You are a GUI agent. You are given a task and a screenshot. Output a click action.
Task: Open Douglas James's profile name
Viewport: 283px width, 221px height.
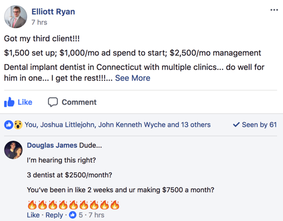coord(52,145)
